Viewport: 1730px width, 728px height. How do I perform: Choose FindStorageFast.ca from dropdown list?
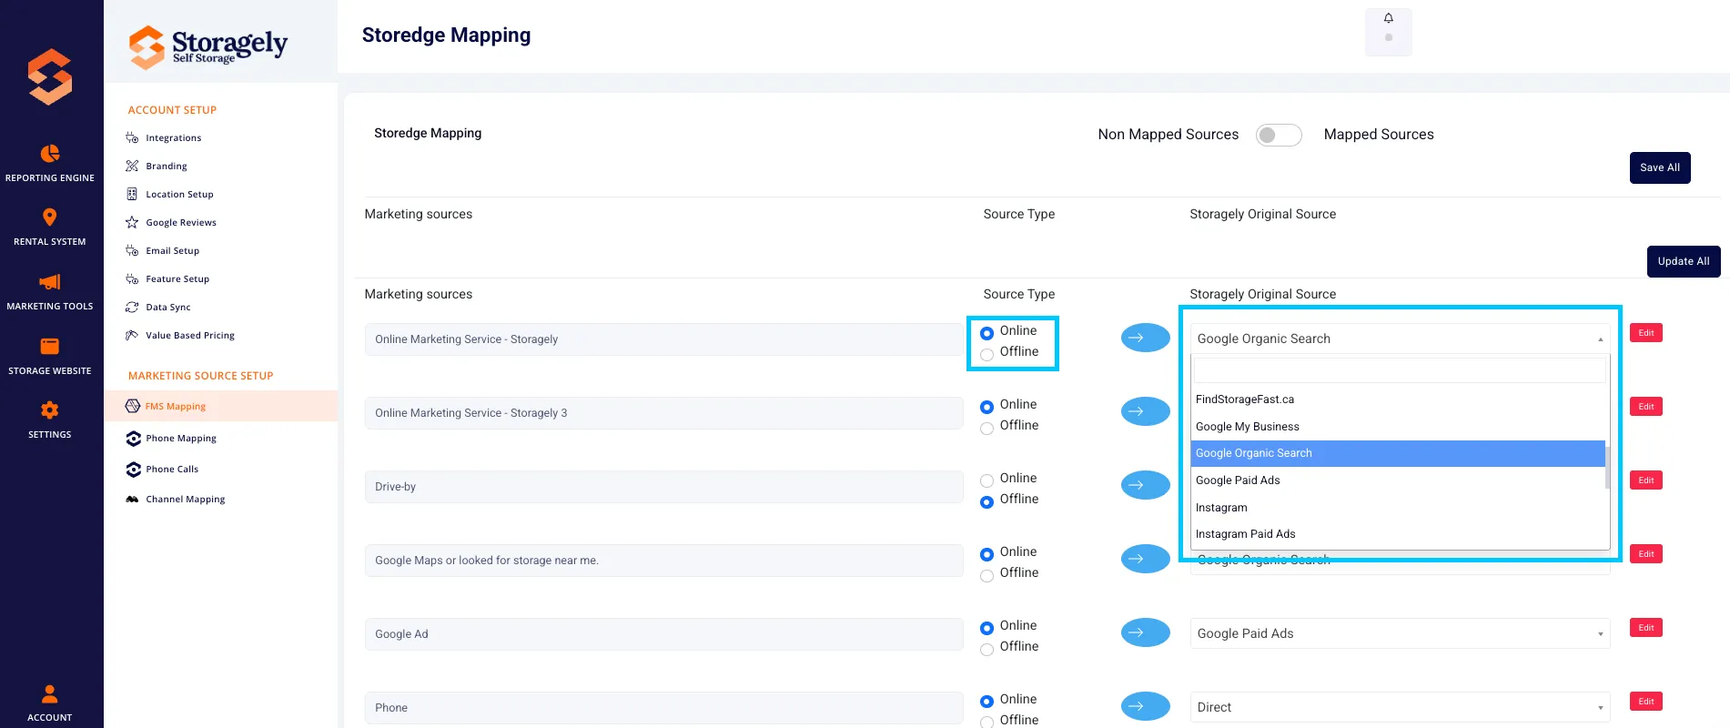click(x=1398, y=399)
